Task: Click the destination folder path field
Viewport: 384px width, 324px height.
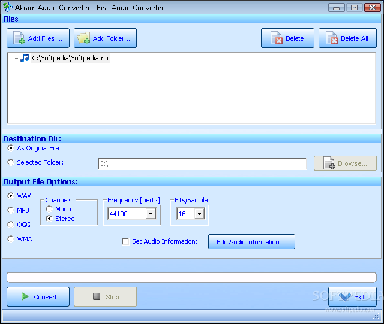Action: 202,163
